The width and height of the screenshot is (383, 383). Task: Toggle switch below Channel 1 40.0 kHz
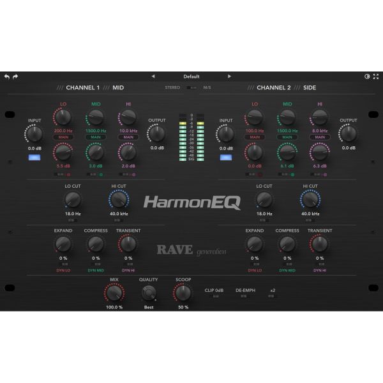(119, 220)
